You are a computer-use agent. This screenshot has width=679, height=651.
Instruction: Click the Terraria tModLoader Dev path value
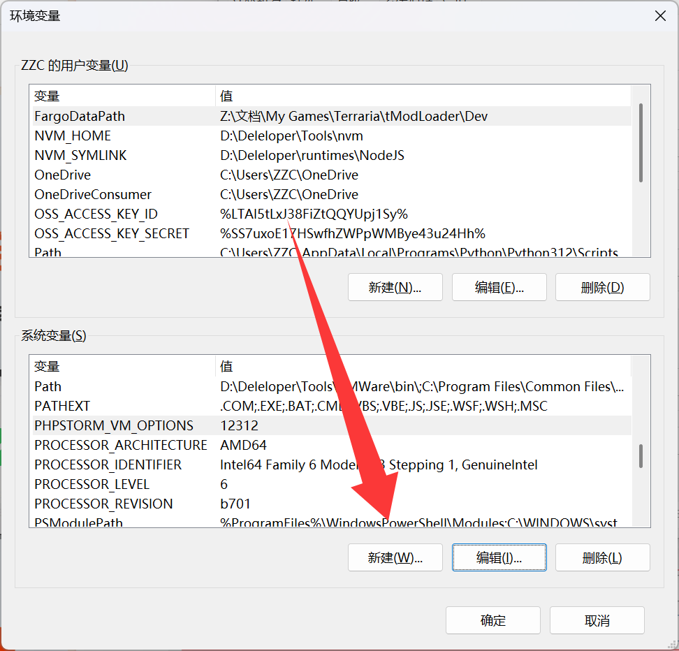click(x=353, y=116)
